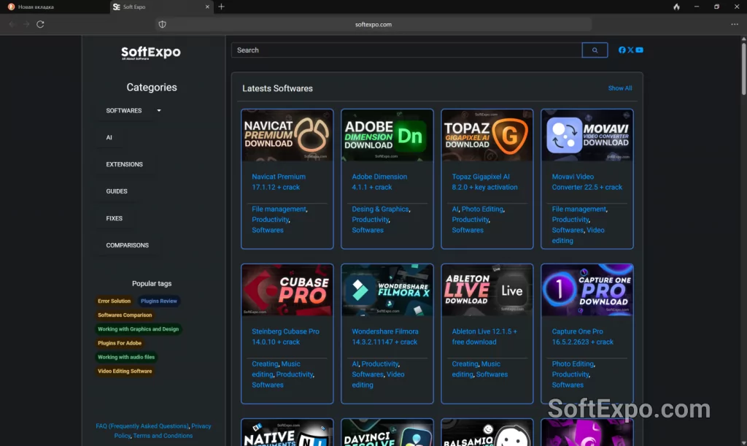Click into the Search input field
This screenshot has height=446, width=747.
406,50
